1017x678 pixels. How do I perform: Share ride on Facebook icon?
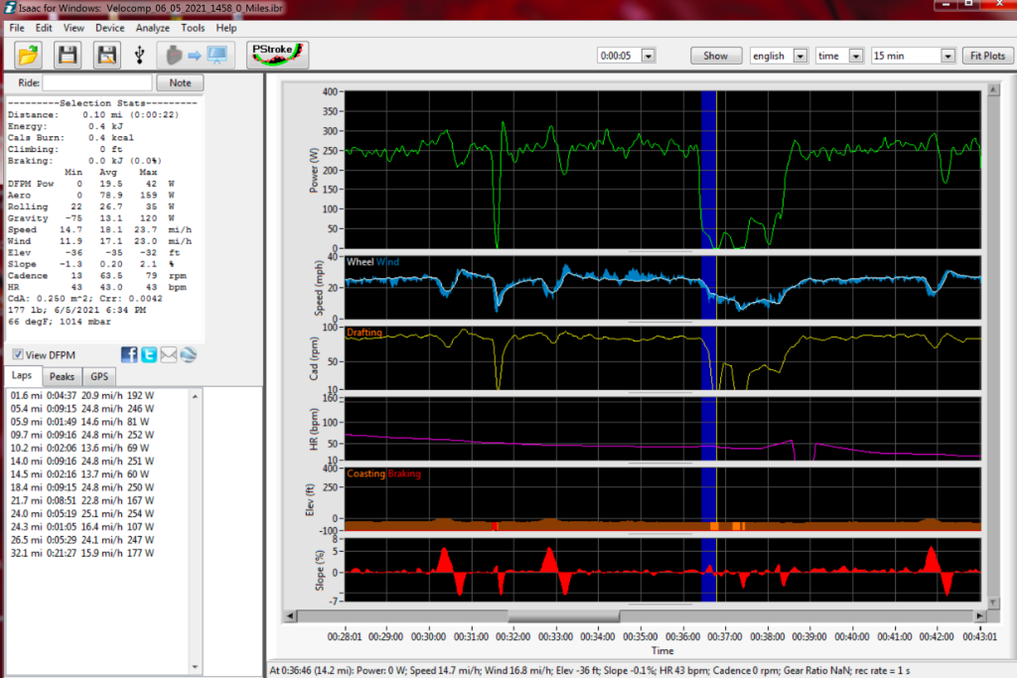point(129,354)
